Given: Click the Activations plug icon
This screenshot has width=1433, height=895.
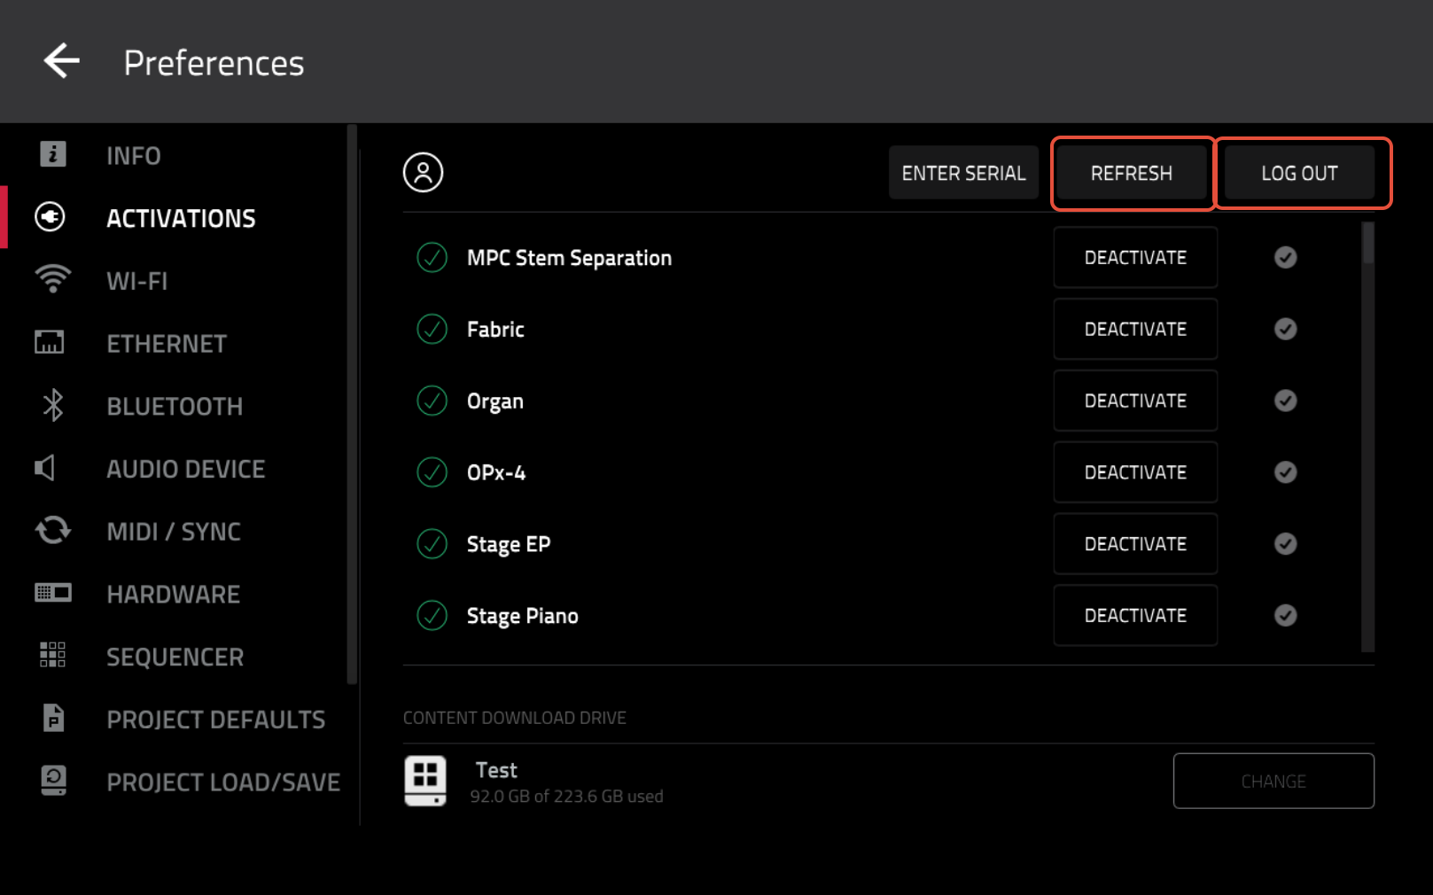Looking at the screenshot, I should [x=50, y=217].
